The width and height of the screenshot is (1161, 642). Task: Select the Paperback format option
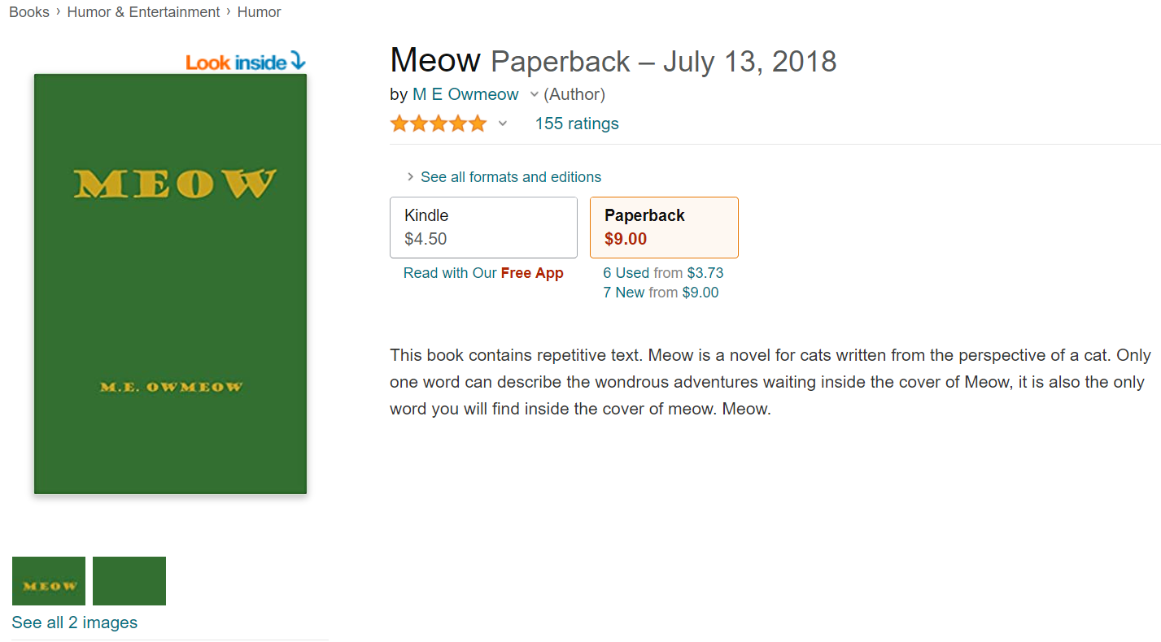(663, 227)
